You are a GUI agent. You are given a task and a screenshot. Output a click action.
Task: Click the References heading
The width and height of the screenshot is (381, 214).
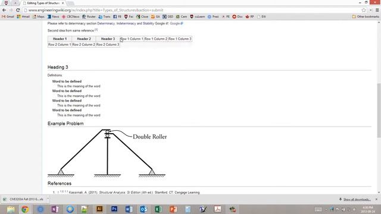[60, 184]
